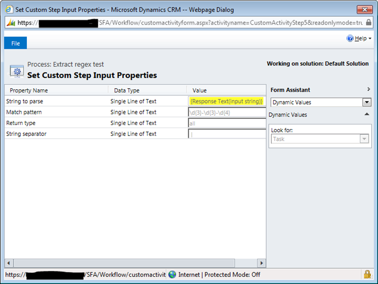Click the horizontal scrollbar right arrow

[261, 263]
